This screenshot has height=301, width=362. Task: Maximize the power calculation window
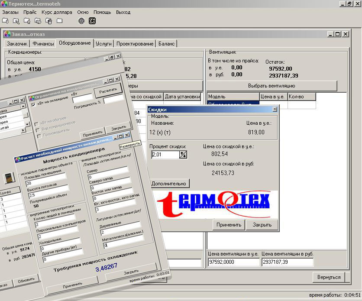click(120, 136)
